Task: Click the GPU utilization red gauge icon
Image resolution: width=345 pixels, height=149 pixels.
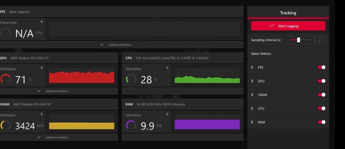Action: pyautogui.click(x=6, y=79)
